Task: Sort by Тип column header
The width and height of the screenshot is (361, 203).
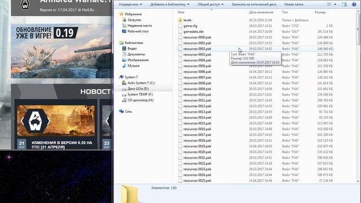Action: click(x=284, y=12)
